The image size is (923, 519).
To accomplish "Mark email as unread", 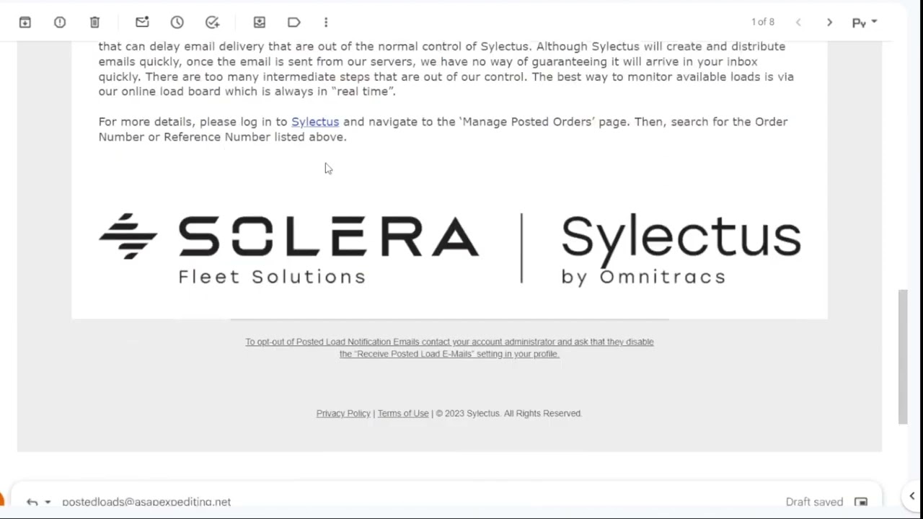I will [x=142, y=22].
